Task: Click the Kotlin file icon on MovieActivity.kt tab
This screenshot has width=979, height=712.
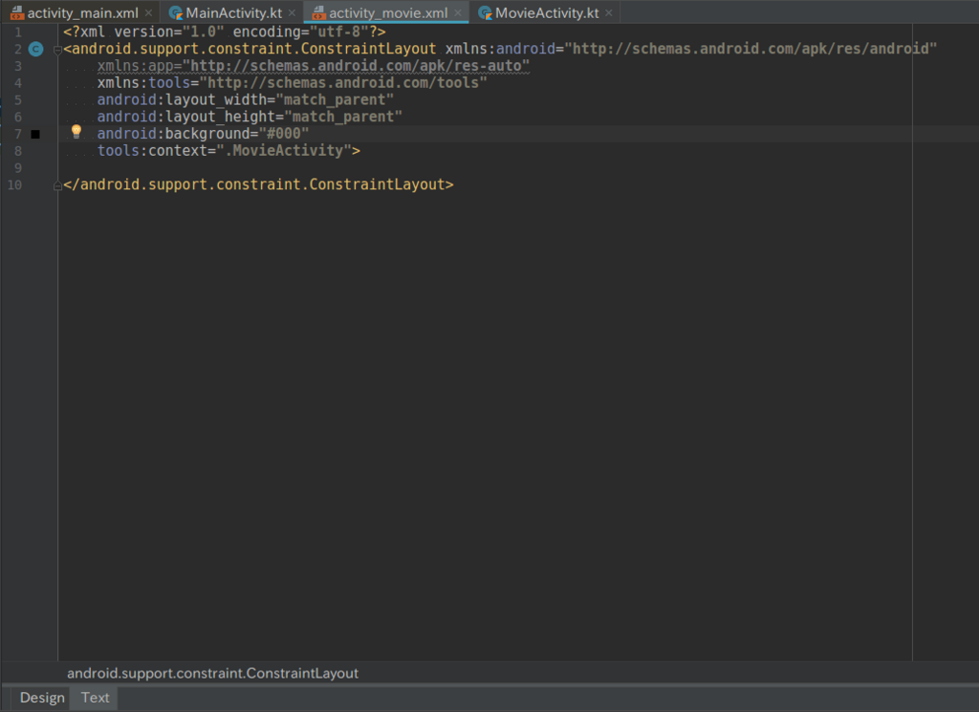Action: pos(485,12)
